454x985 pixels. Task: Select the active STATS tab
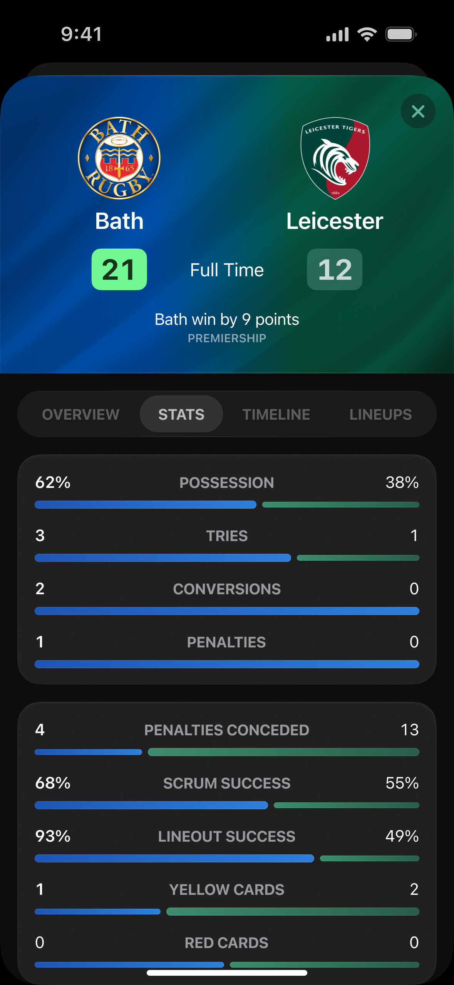click(181, 414)
